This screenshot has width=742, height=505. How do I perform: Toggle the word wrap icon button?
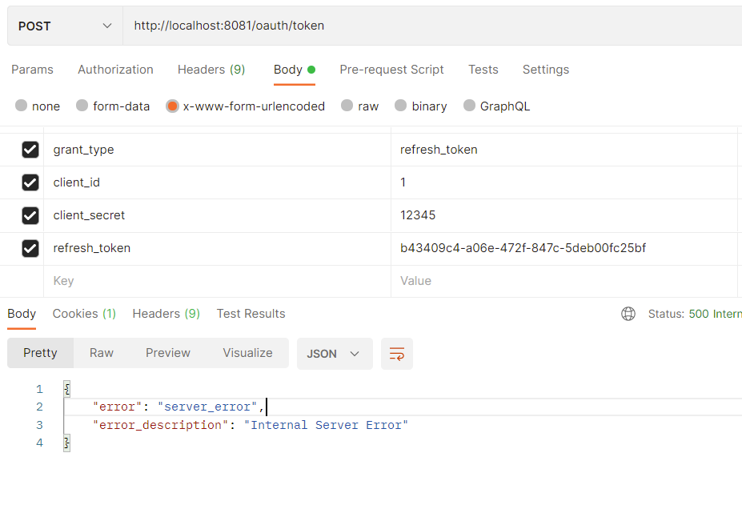click(396, 354)
